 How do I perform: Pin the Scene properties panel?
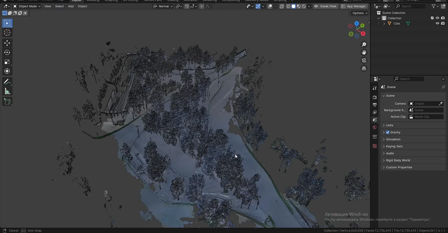443,87
